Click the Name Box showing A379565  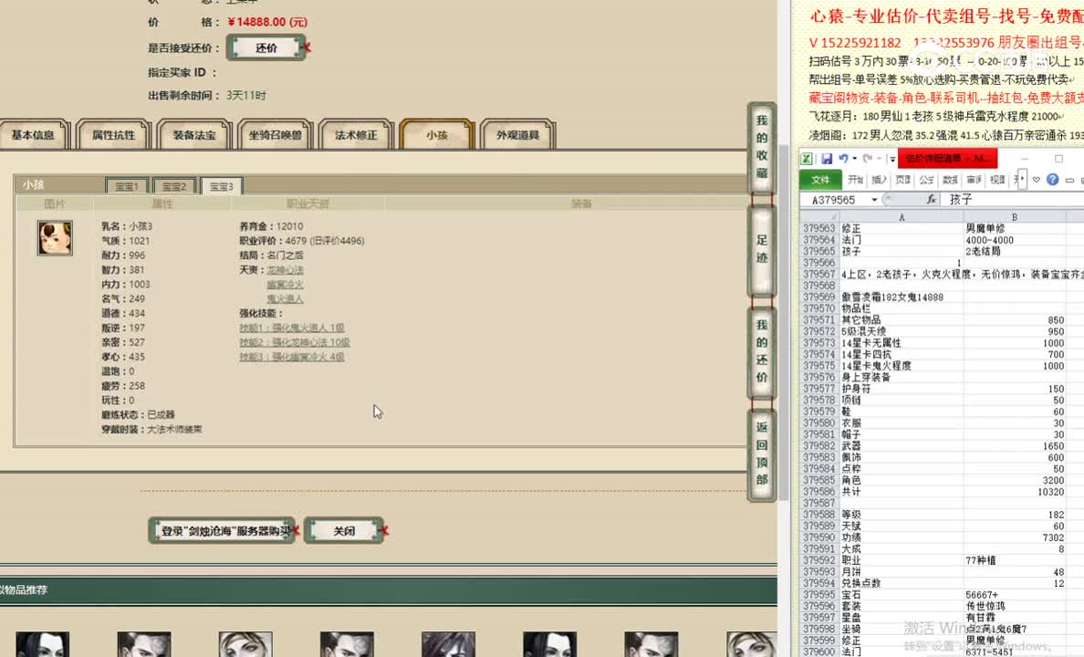(x=834, y=200)
